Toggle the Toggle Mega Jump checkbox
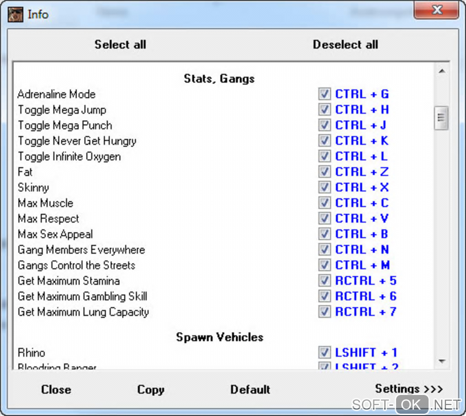 tap(324, 110)
